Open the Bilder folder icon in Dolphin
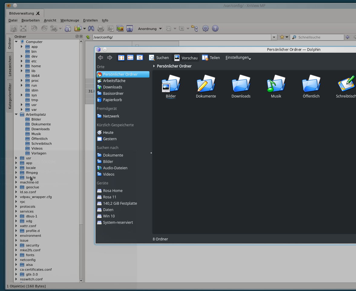The image size is (356, 291). [171, 84]
